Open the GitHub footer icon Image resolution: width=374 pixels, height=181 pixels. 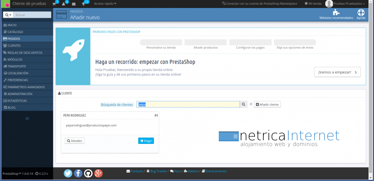point(88,173)
